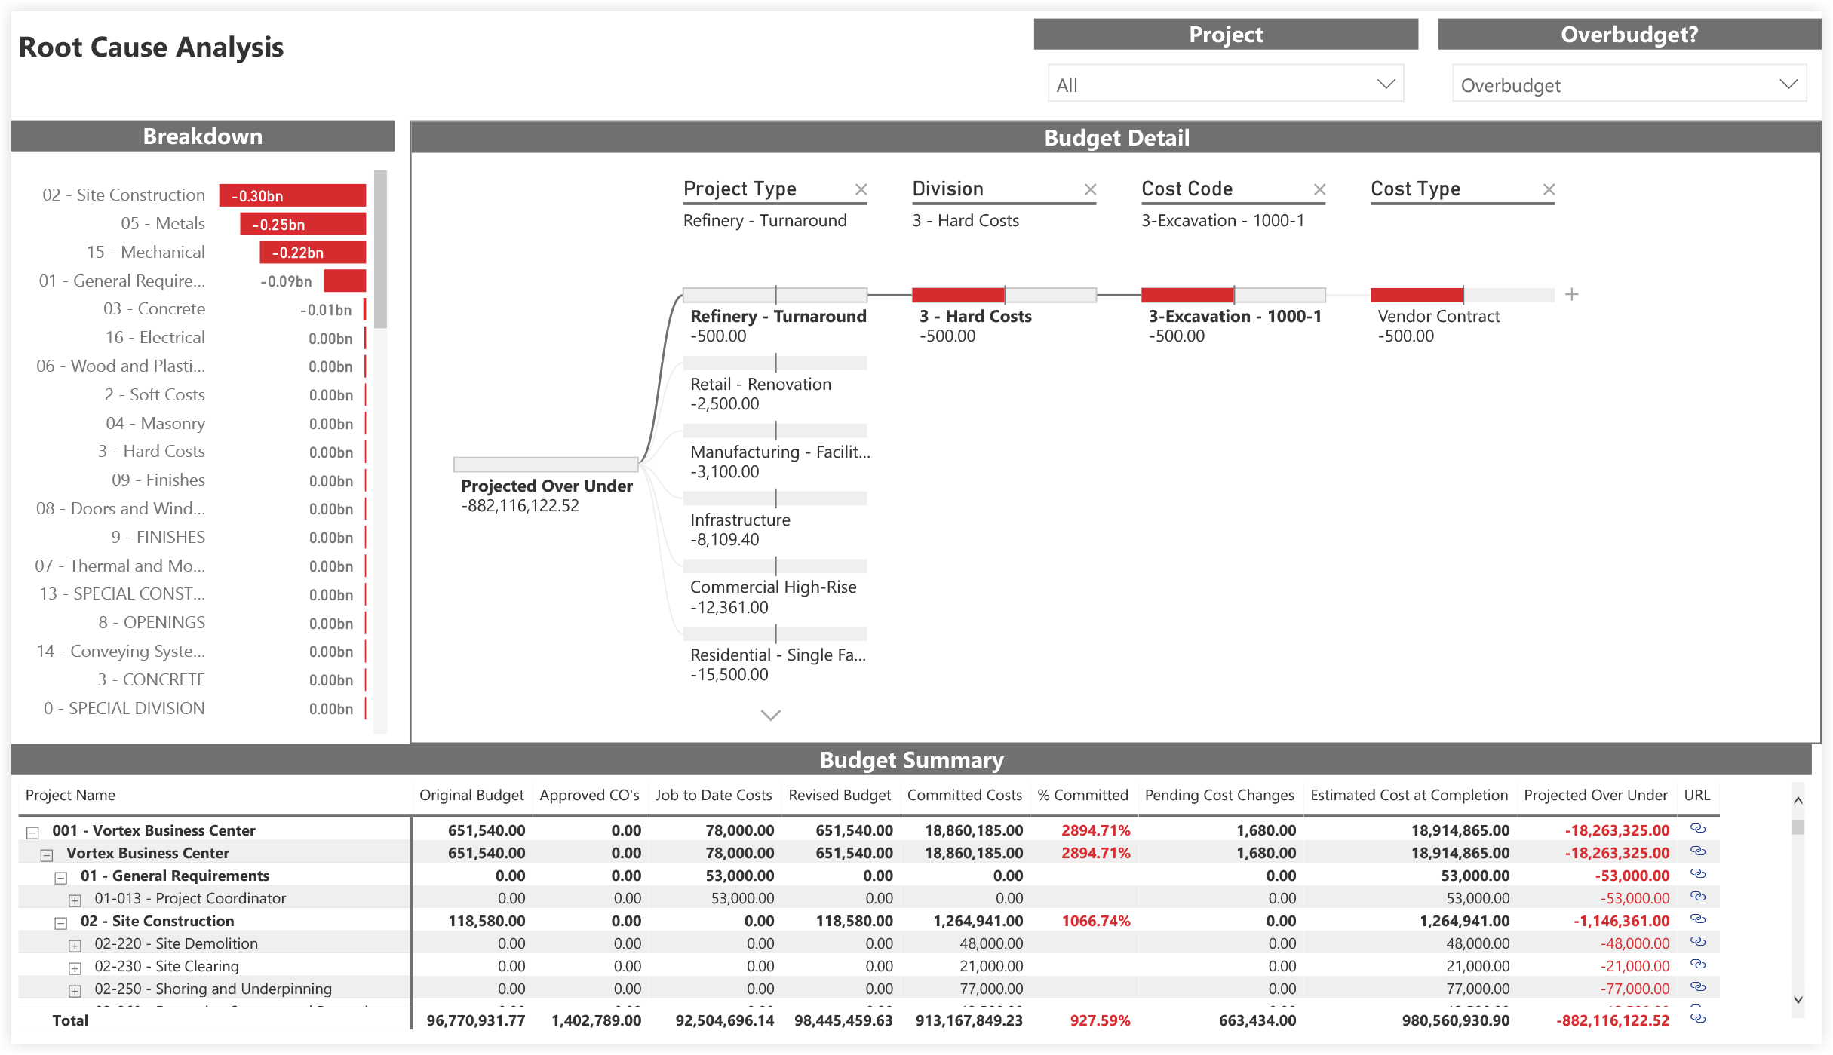
Task: Remove the Division level with its X
Action: point(1090,189)
